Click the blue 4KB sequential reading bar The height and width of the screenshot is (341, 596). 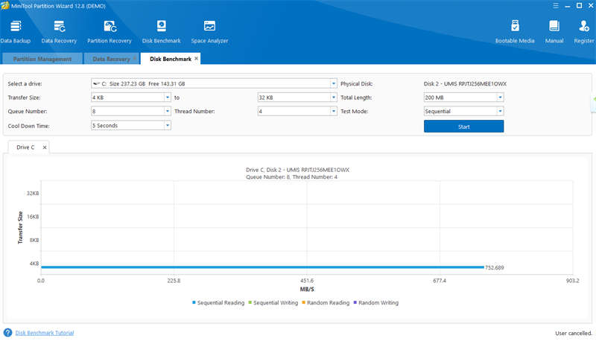coord(261,267)
